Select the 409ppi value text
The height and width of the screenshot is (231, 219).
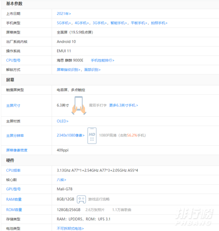(63, 150)
